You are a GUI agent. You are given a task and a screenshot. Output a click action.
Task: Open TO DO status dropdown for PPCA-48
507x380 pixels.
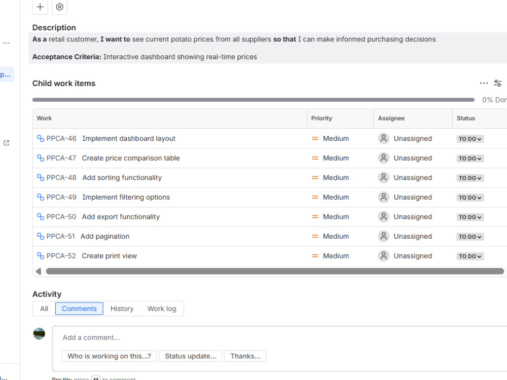(470, 178)
